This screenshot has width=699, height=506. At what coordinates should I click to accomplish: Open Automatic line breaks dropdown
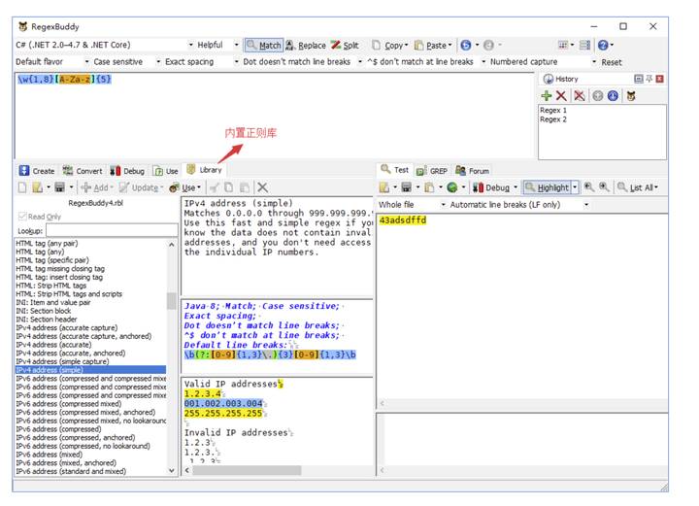pyautogui.click(x=586, y=205)
